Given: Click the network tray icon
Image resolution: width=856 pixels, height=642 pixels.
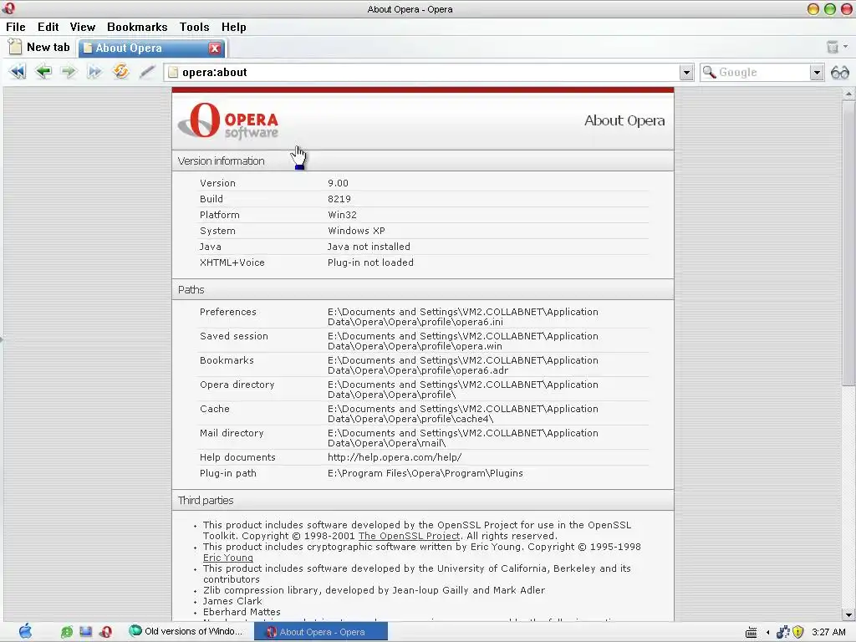Looking at the screenshot, I should (782, 632).
